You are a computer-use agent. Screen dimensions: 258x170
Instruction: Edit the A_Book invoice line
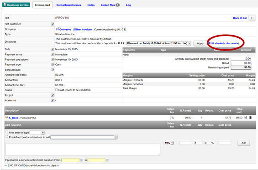(246, 118)
